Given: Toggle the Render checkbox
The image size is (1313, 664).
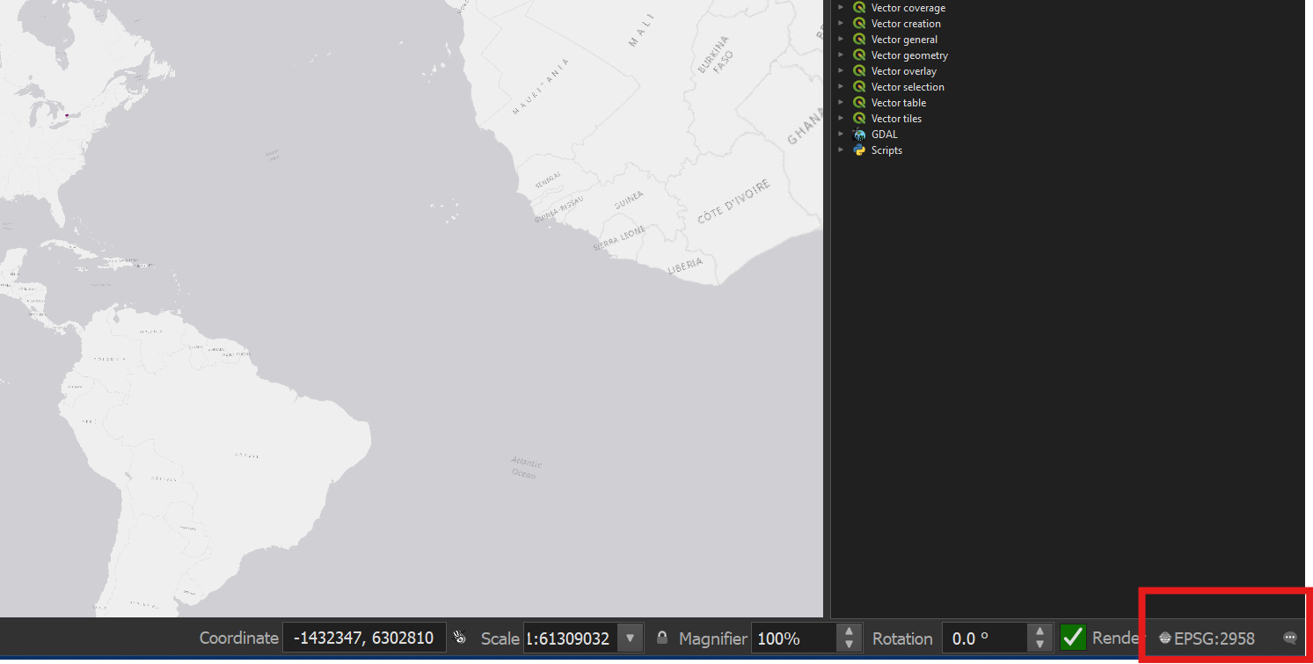Looking at the screenshot, I should pos(1073,638).
